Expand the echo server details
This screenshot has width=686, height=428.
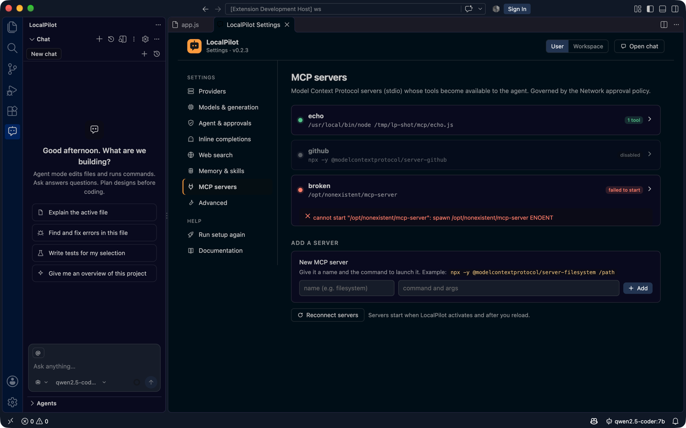pos(650,119)
